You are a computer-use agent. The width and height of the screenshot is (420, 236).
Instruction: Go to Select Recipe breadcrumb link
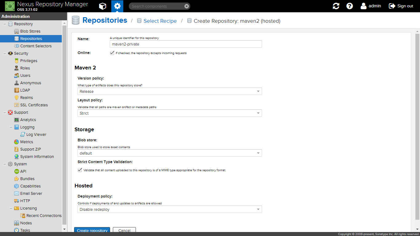(x=160, y=21)
